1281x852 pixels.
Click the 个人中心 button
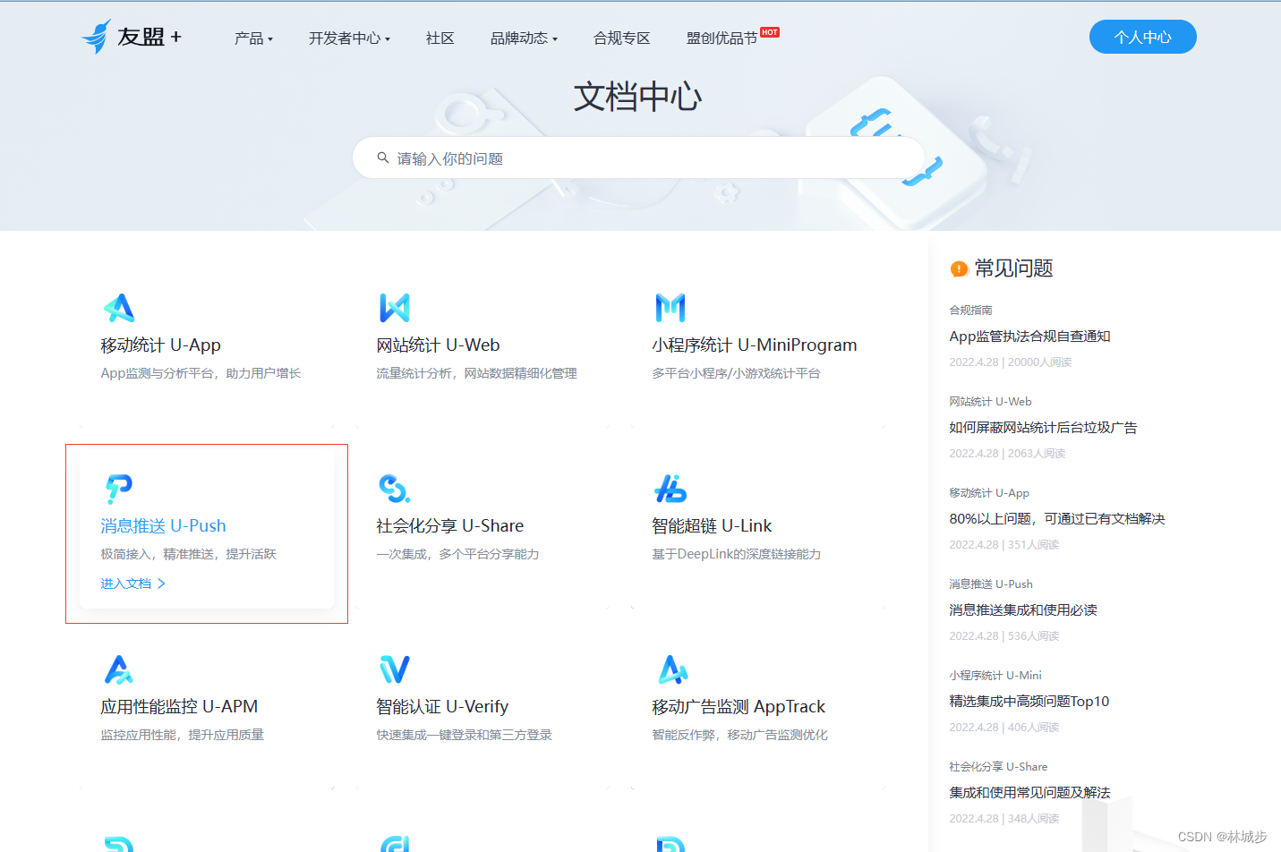tap(1142, 37)
